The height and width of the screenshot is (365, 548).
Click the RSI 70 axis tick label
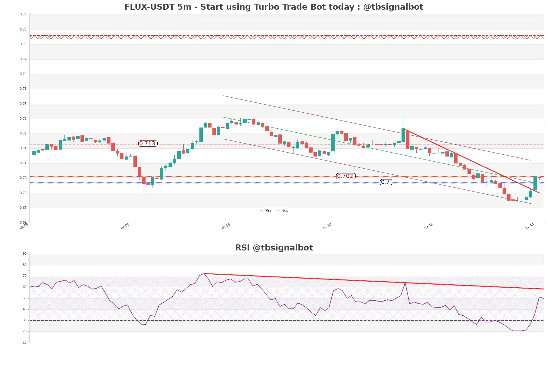coord(25,276)
